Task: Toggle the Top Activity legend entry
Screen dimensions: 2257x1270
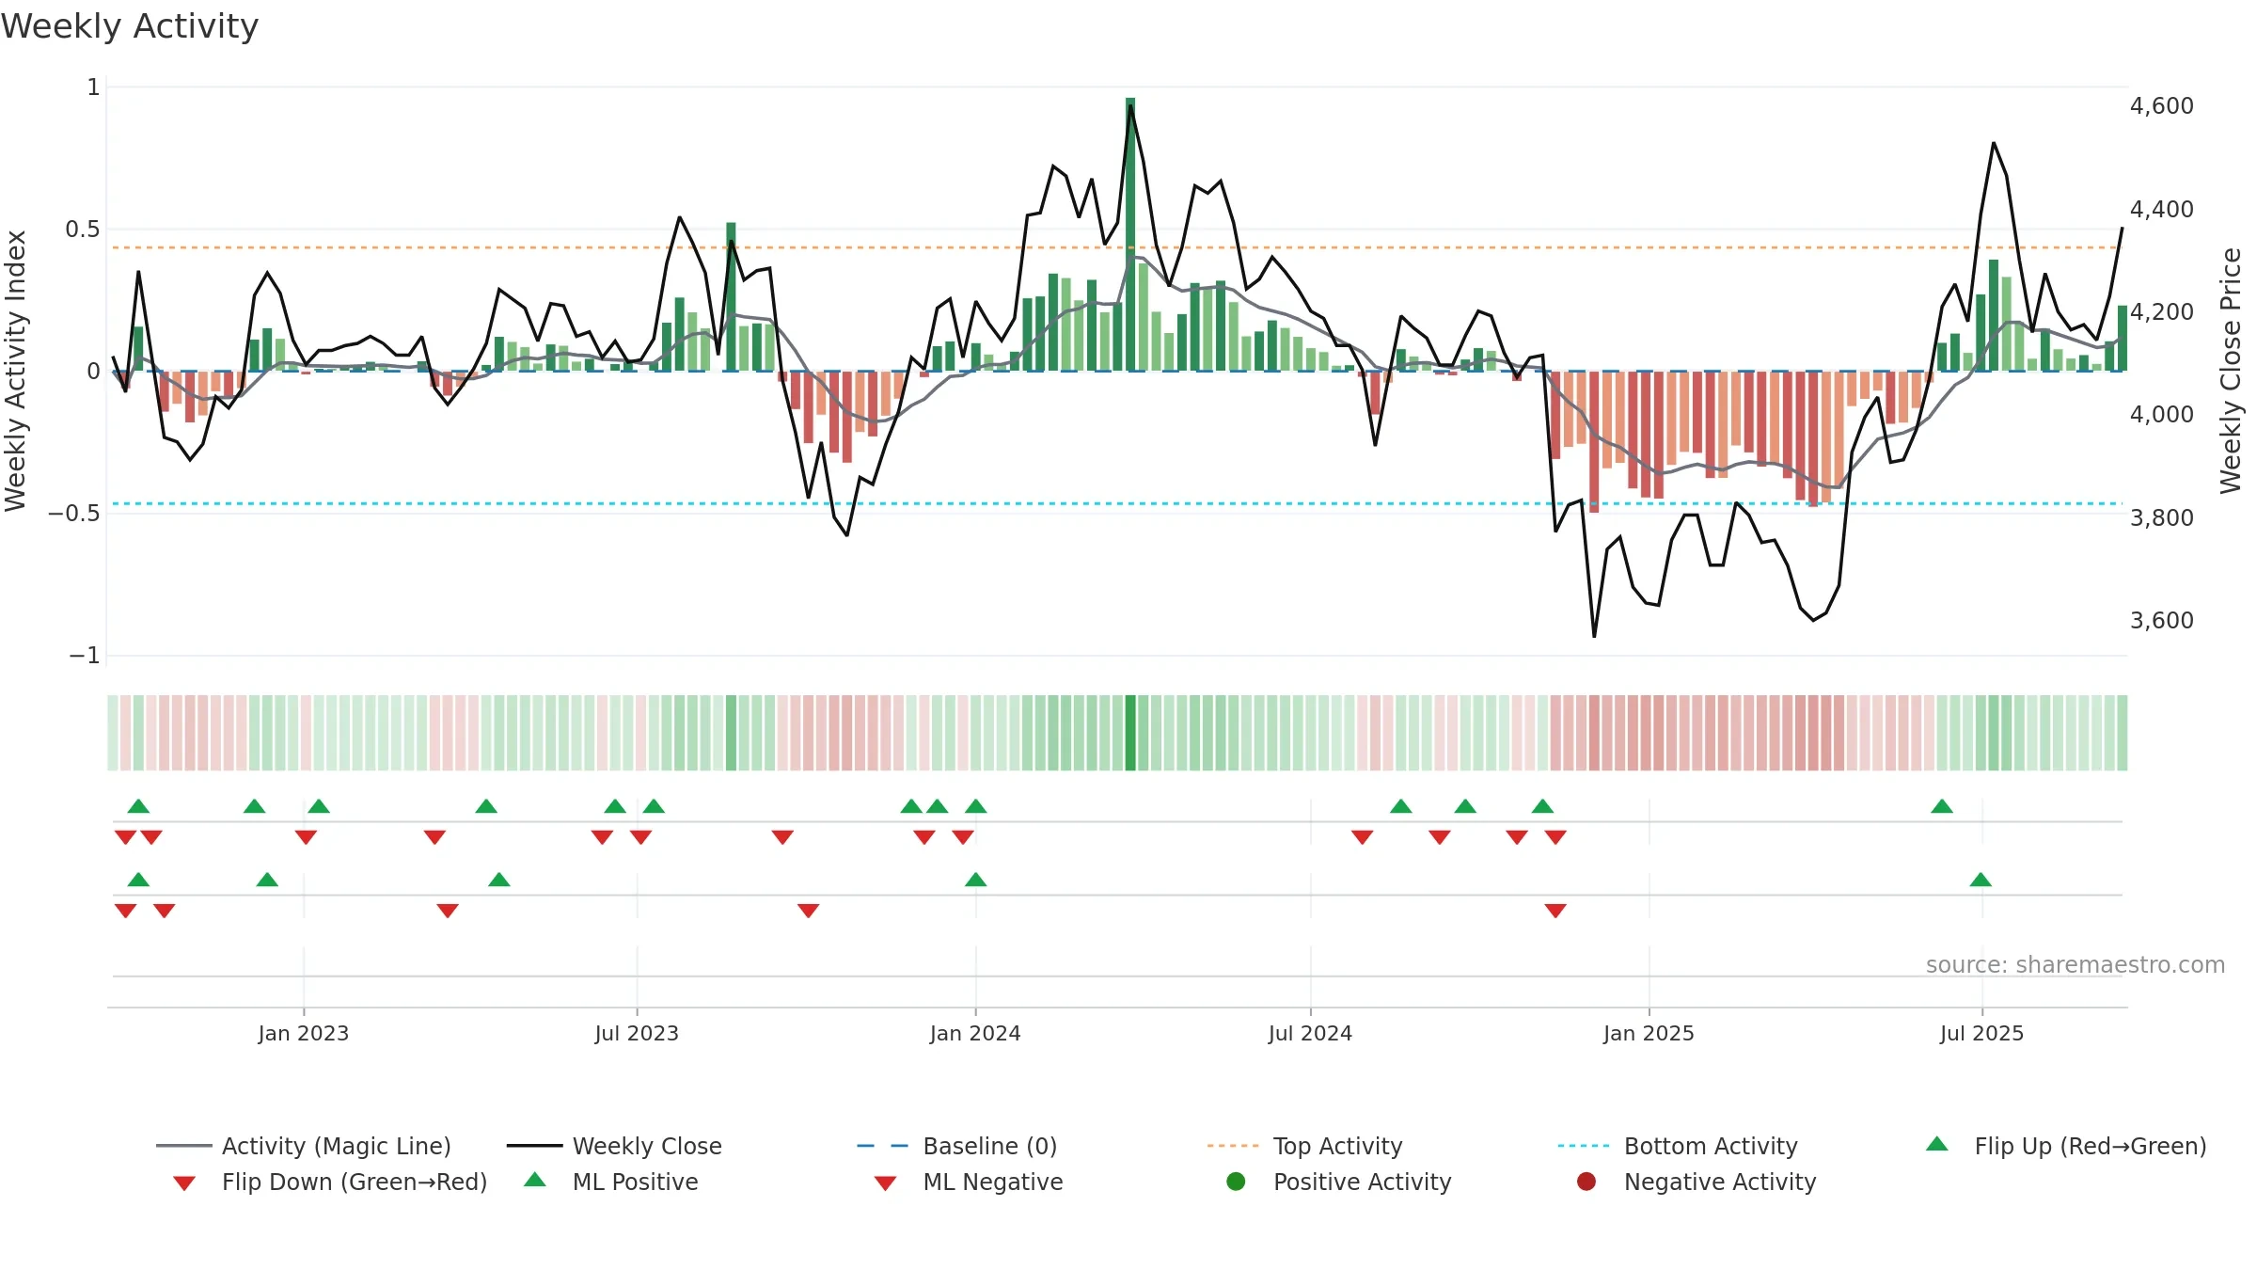Action: pyautogui.click(x=1304, y=1146)
